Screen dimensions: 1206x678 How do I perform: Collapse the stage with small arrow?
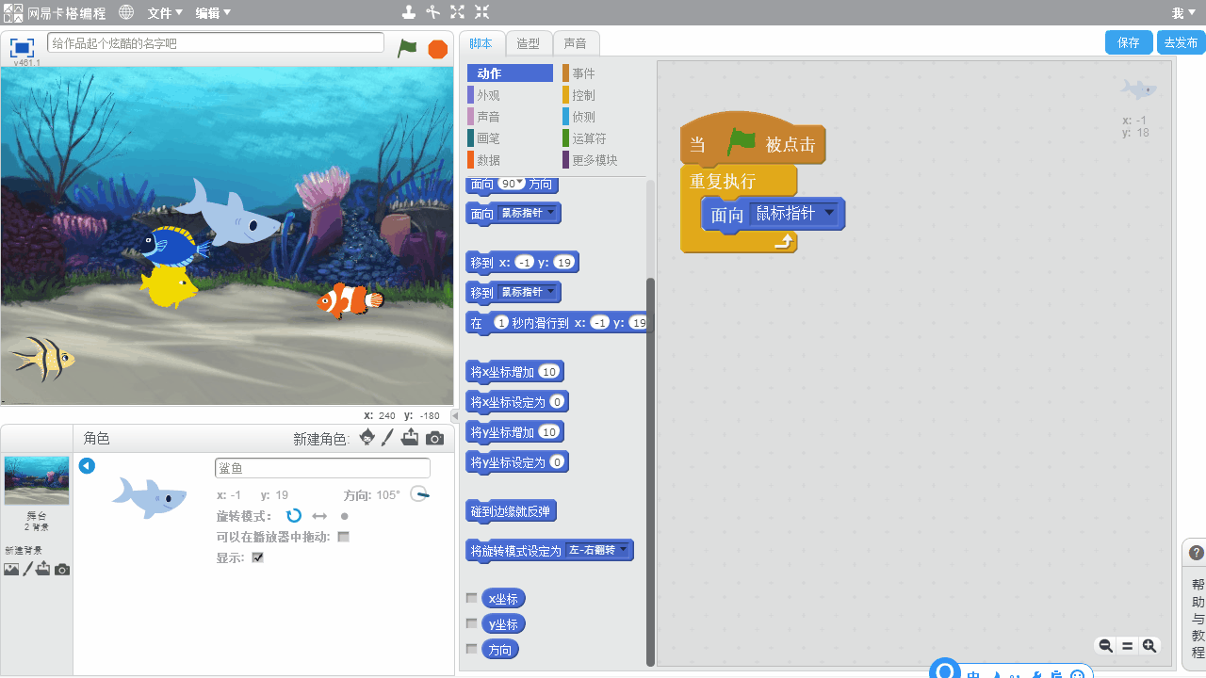(455, 415)
